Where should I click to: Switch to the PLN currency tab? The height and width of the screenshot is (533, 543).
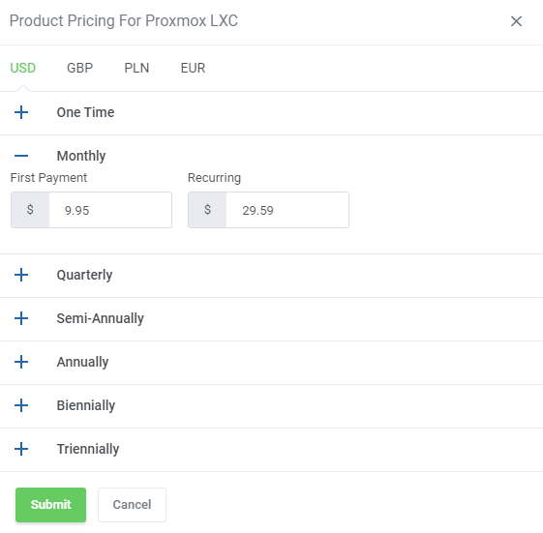point(136,68)
